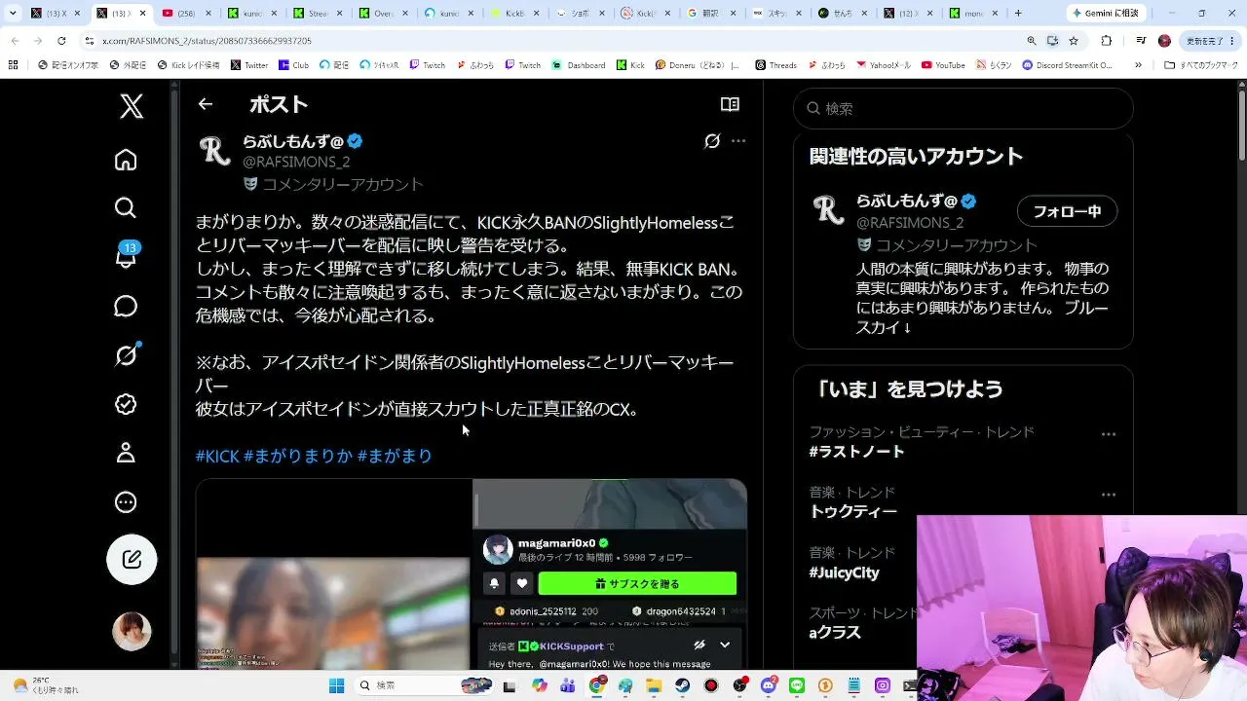Open the らぶしもんず@ avatar in related accounts
The height and width of the screenshot is (701, 1247).
828,210
